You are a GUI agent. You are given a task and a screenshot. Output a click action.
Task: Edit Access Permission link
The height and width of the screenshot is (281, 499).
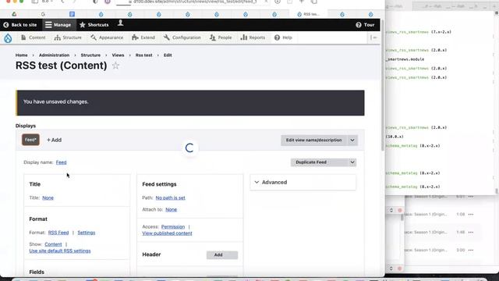tap(173, 227)
